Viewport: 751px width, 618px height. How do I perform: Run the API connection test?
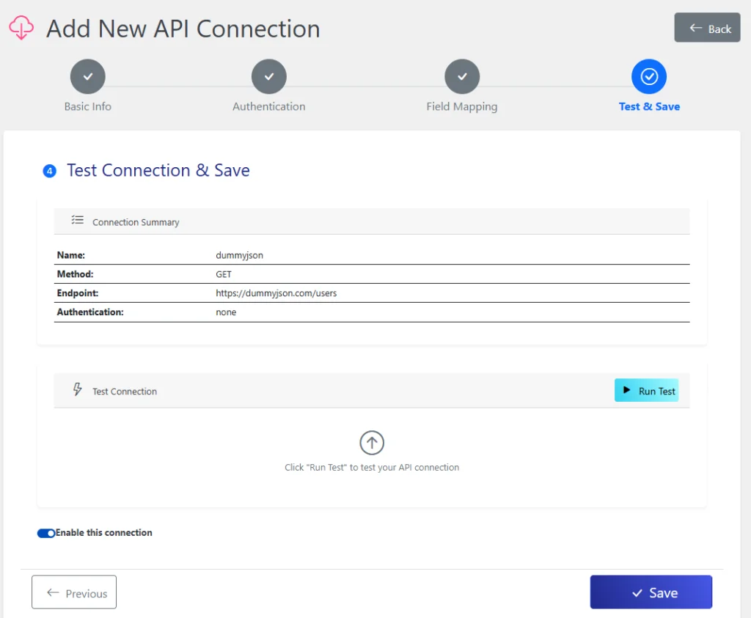tap(646, 391)
